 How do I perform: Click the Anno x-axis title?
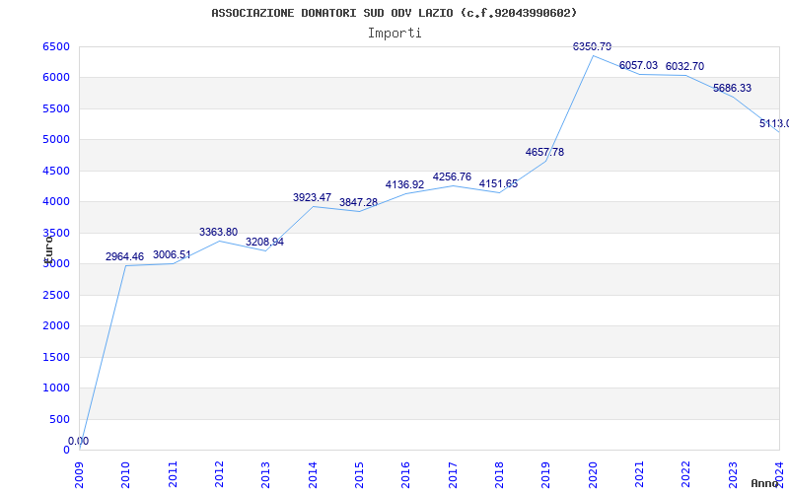(764, 483)
